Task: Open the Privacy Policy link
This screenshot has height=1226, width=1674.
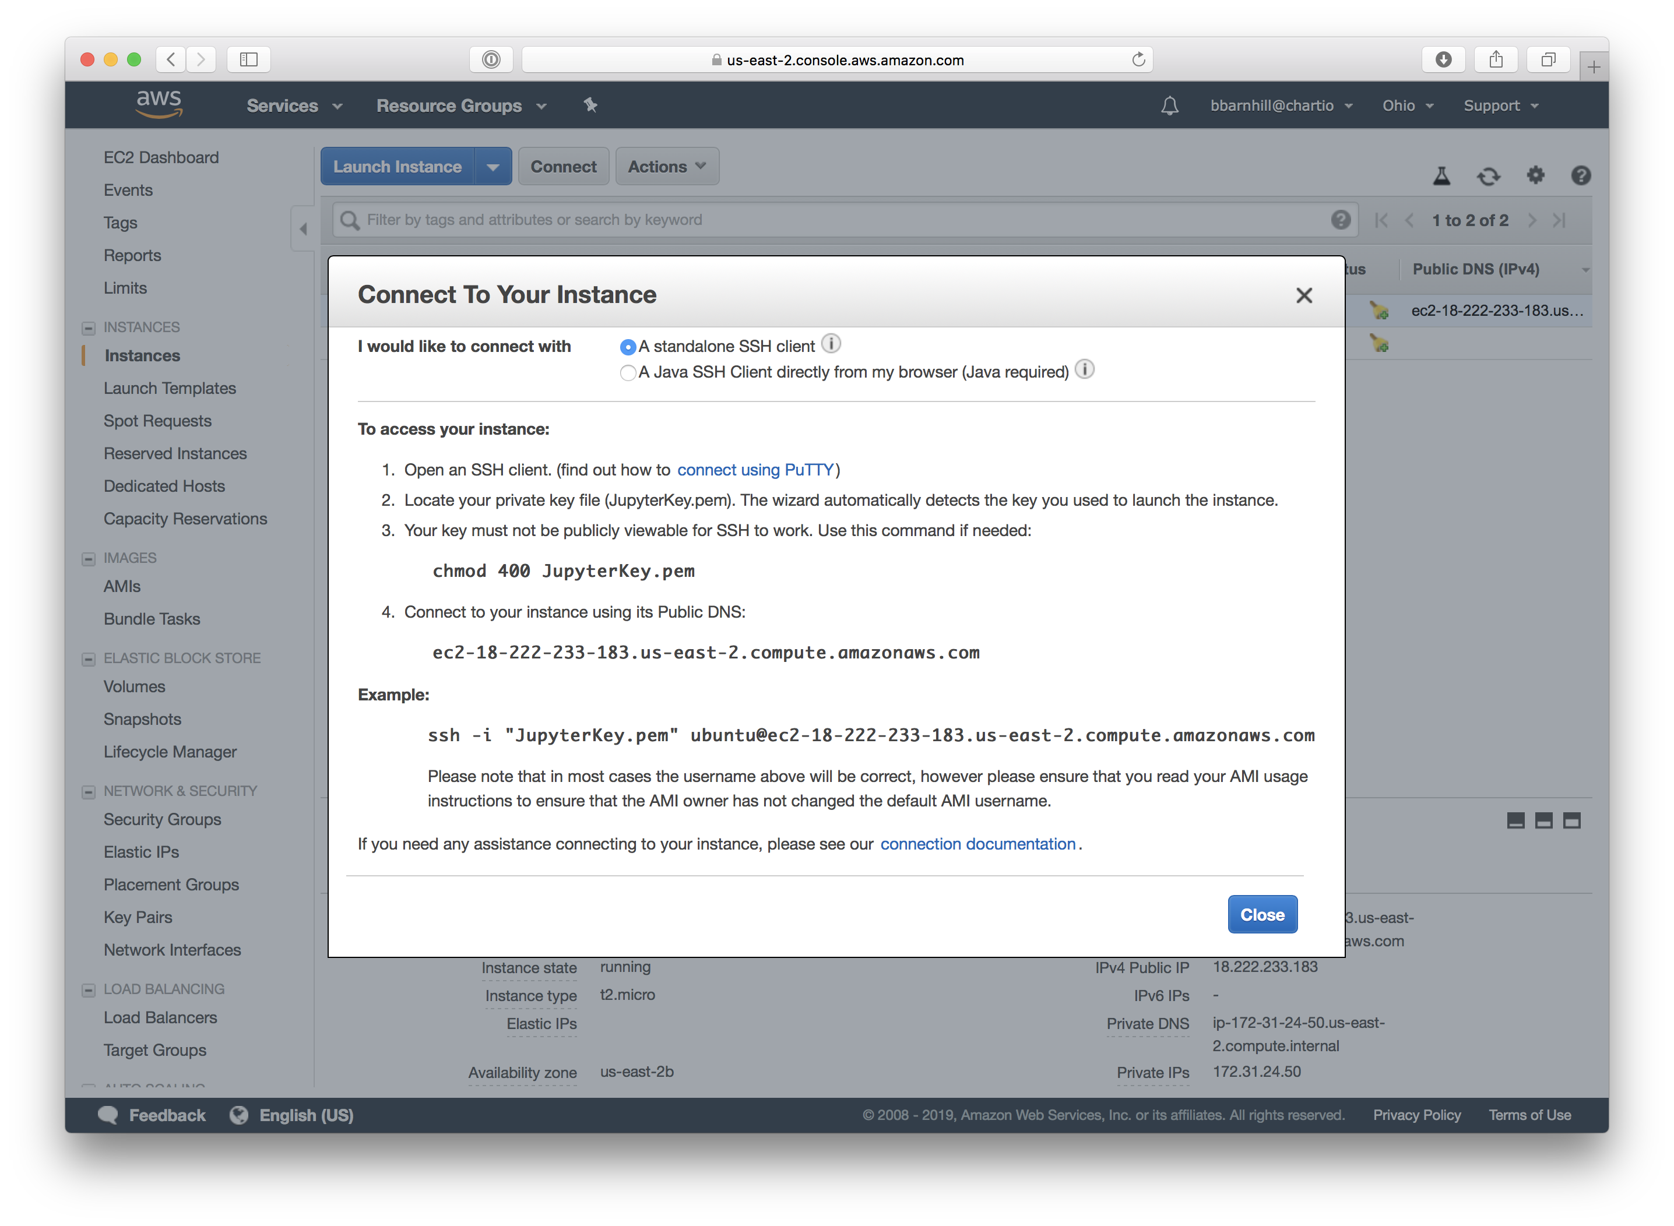Action: pos(1416,1115)
